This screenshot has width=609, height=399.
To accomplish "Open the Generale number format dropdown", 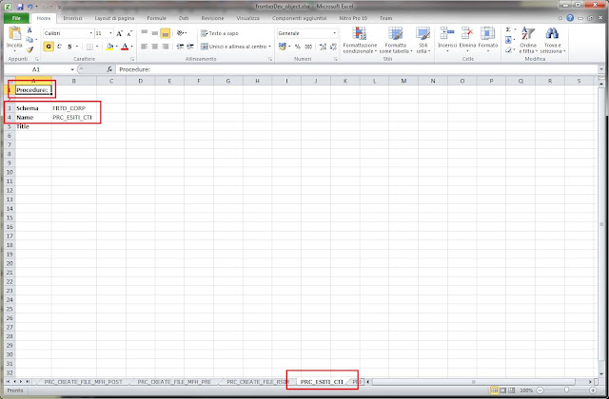I will (x=334, y=33).
